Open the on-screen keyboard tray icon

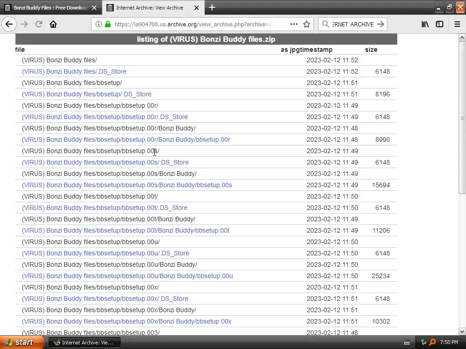[407, 343]
